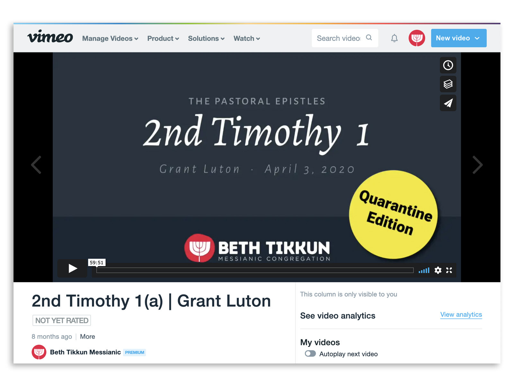Click the Vimeo logo
This screenshot has height=386, width=514.
click(x=50, y=37)
